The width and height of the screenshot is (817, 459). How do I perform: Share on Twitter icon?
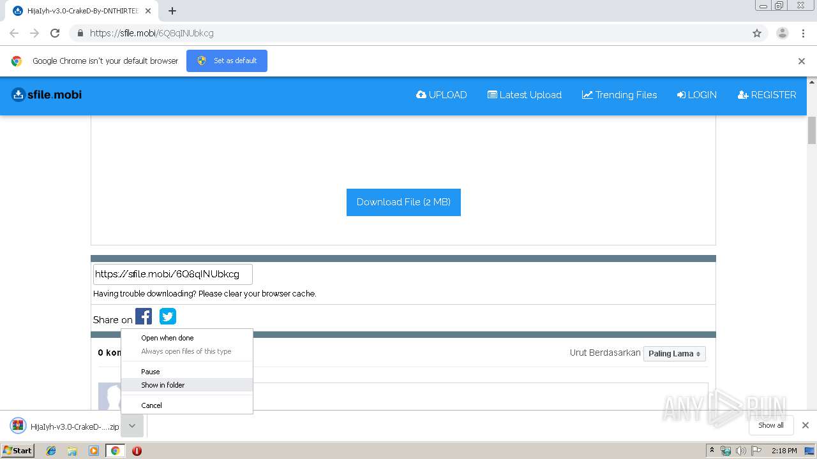(x=168, y=316)
